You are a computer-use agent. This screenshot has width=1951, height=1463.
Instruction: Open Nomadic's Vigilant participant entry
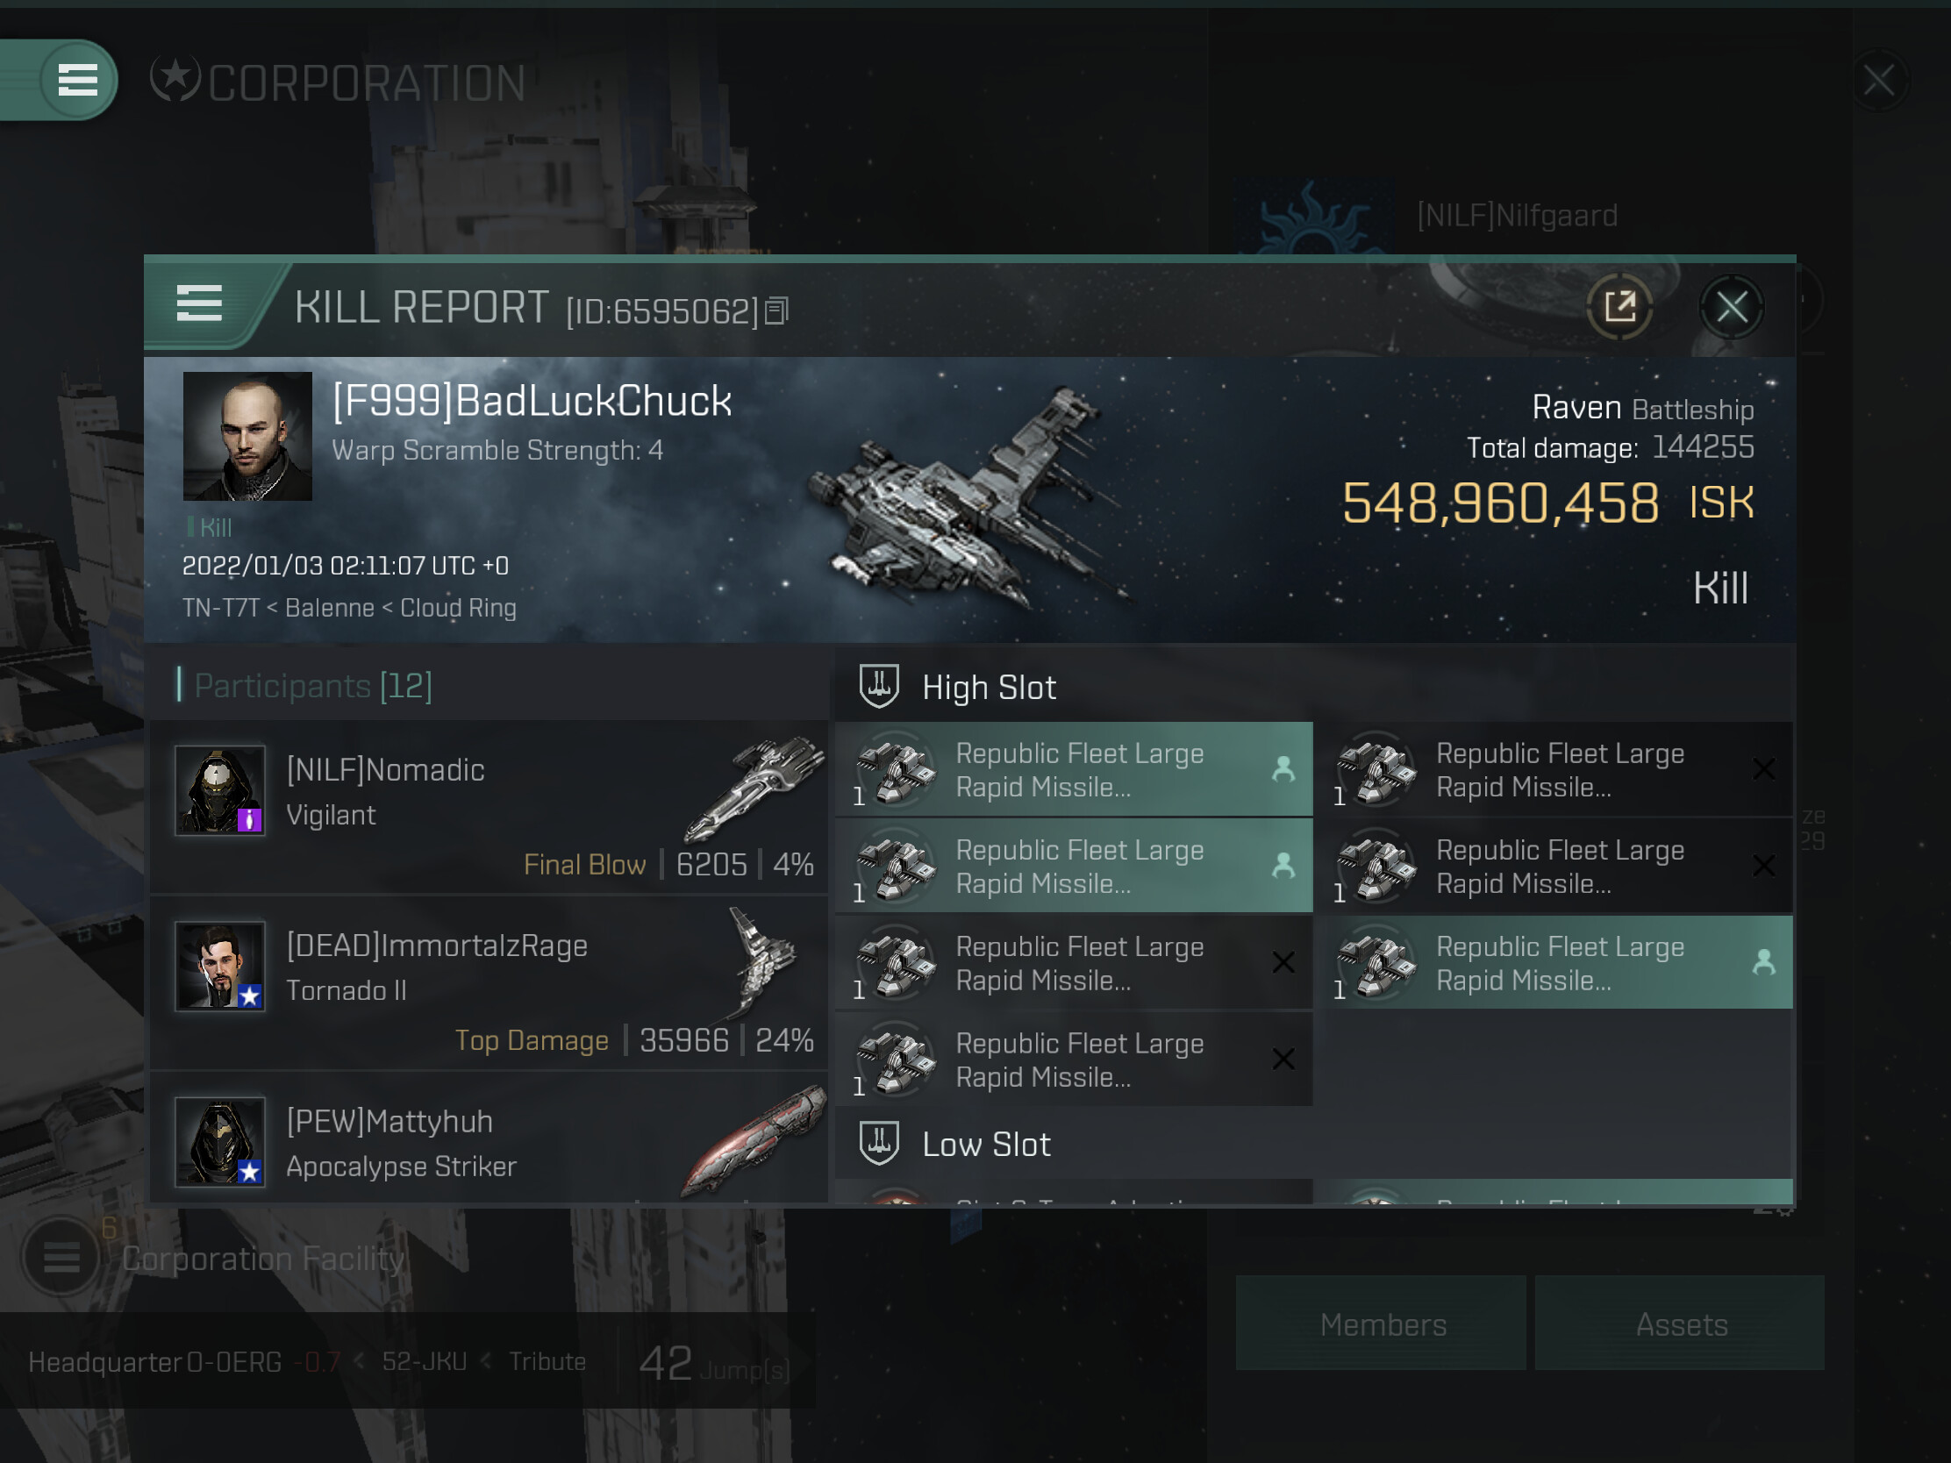point(490,807)
